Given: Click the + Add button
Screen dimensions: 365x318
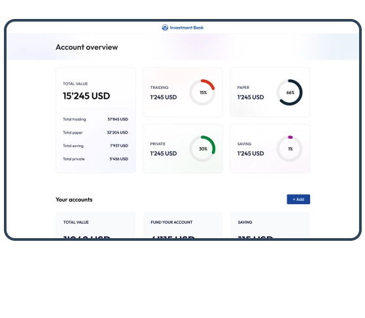Looking at the screenshot, I should point(298,200).
